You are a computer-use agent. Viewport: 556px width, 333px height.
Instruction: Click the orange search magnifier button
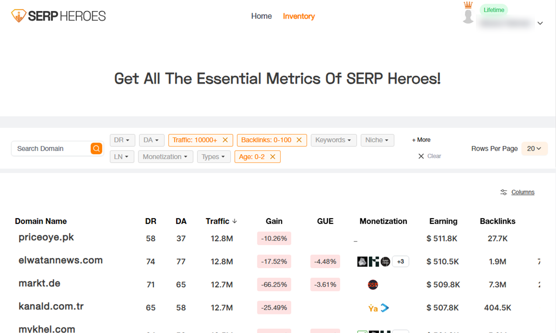point(96,149)
